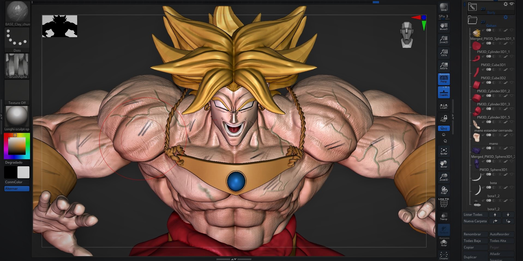Viewport: 523px width, 261px height.
Task: Toggle visibility of the Borly folder
Action: point(512,4)
